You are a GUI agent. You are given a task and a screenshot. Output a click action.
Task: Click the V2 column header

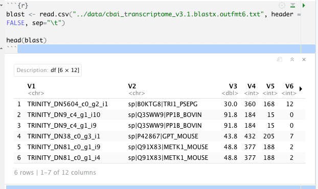point(132,86)
